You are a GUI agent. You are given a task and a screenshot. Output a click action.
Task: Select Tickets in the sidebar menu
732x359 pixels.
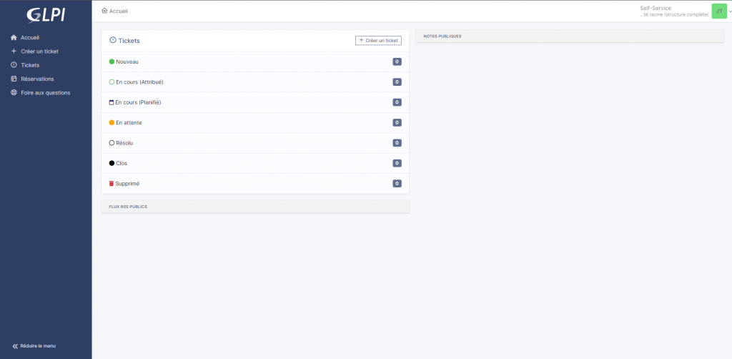pos(30,65)
